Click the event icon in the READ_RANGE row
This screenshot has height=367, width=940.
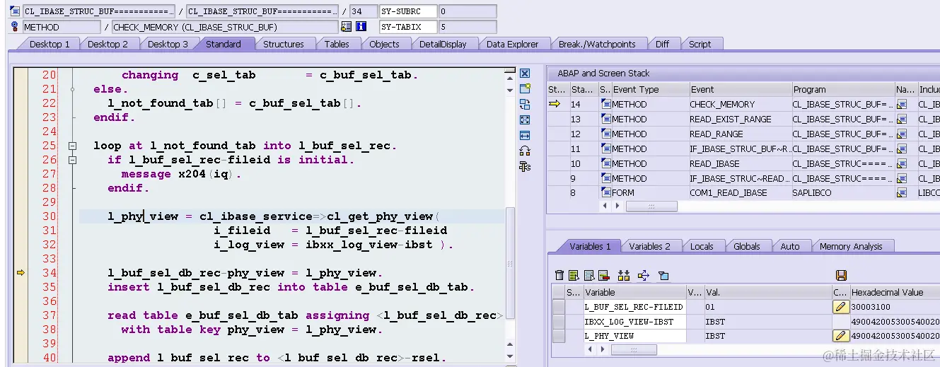605,134
